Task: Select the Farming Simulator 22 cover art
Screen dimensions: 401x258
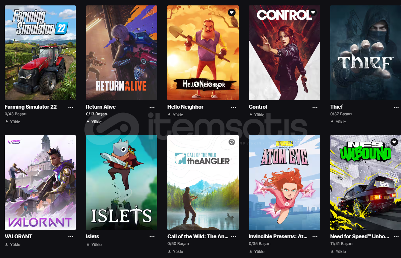Action: pyautogui.click(x=40, y=53)
